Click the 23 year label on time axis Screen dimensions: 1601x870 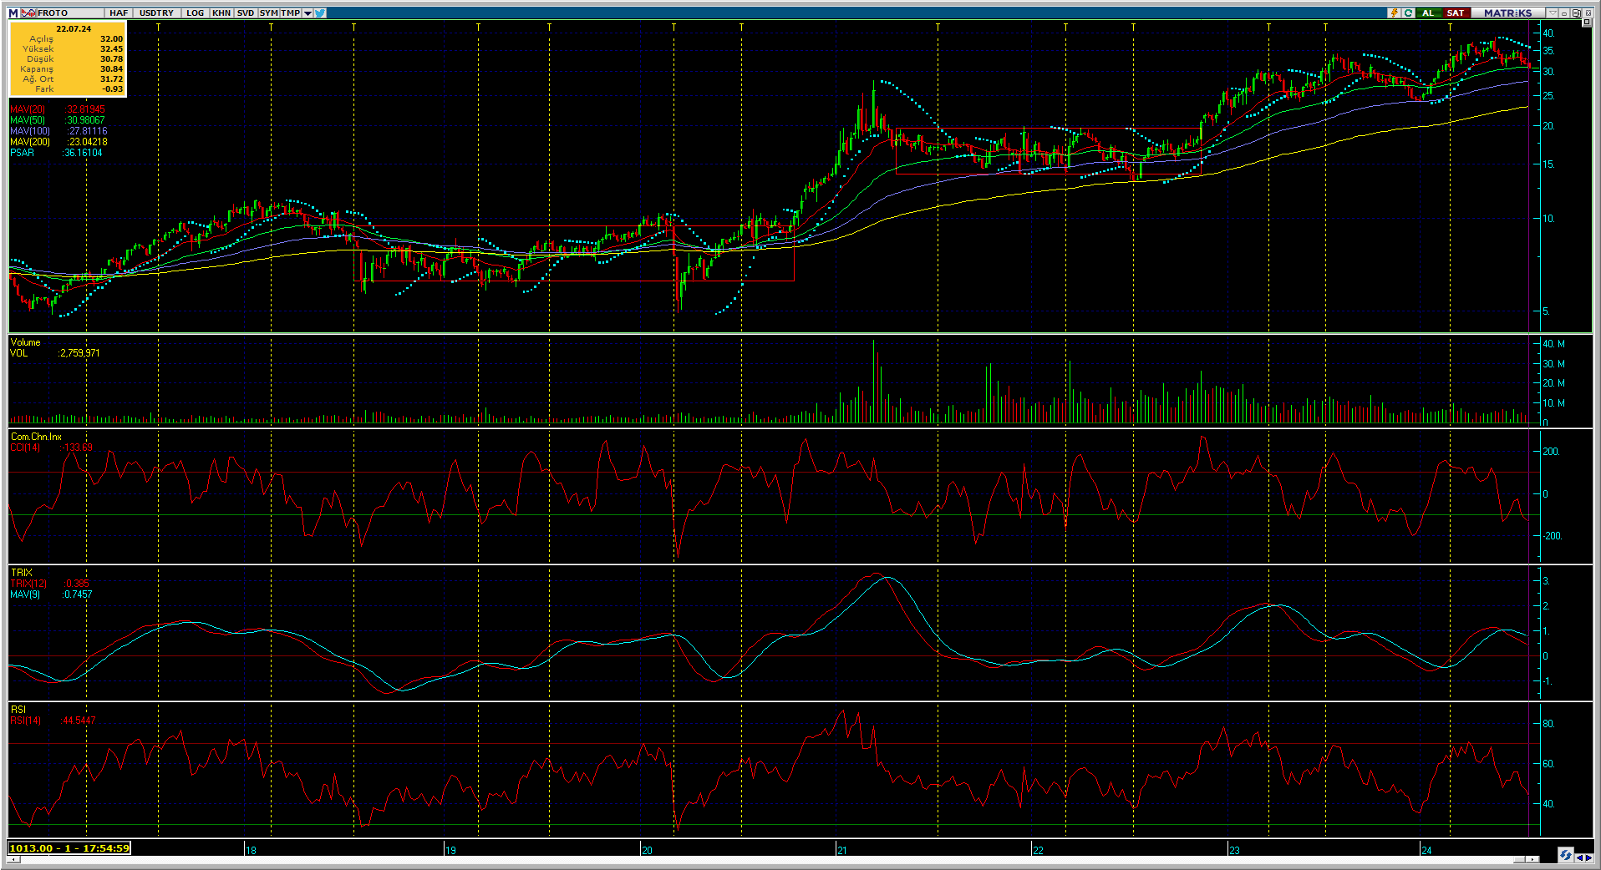coord(1235,850)
